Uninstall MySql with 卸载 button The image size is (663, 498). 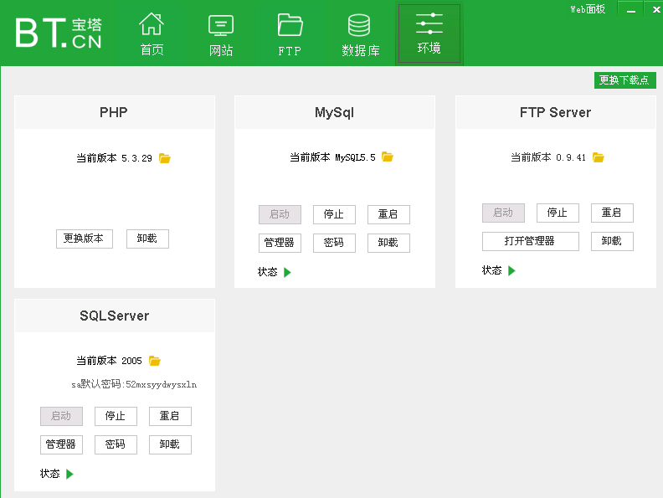point(388,243)
